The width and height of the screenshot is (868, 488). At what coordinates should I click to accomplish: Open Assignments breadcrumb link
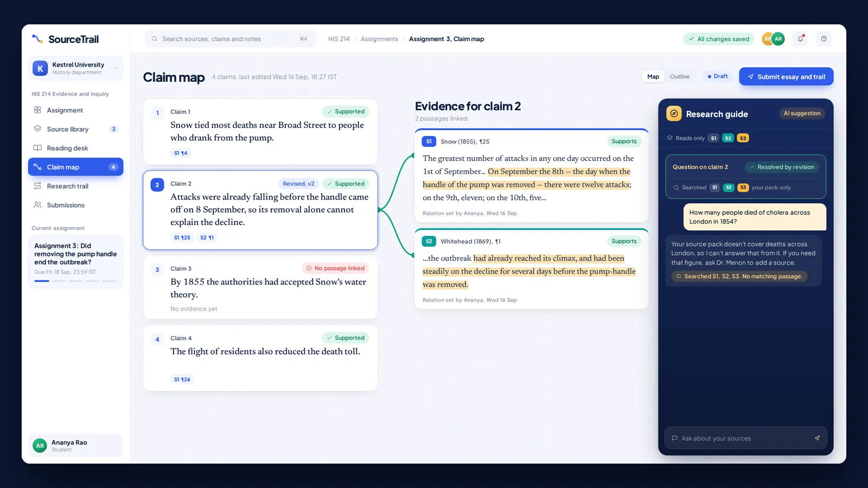tap(379, 39)
